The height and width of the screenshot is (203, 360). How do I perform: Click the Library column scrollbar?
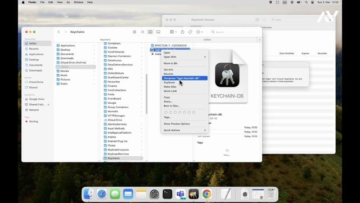tap(146, 94)
